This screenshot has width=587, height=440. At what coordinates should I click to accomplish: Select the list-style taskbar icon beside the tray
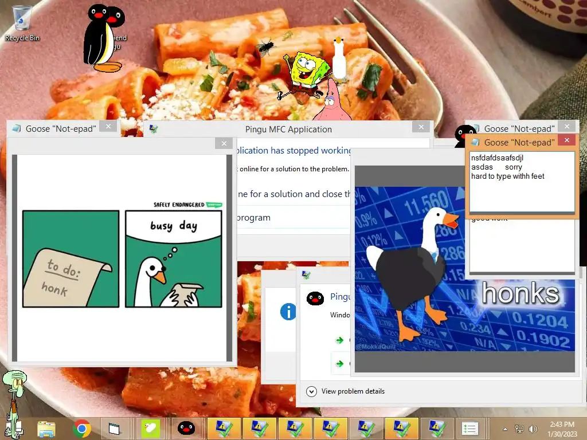pyautogui.click(x=470, y=429)
